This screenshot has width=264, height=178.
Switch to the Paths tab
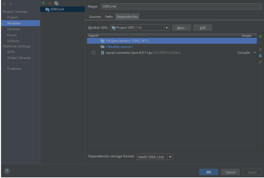tap(109, 17)
